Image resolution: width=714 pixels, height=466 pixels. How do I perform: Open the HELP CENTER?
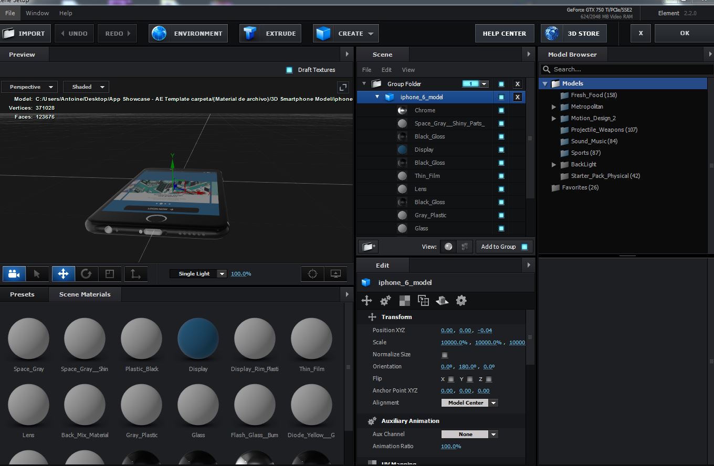[505, 34]
